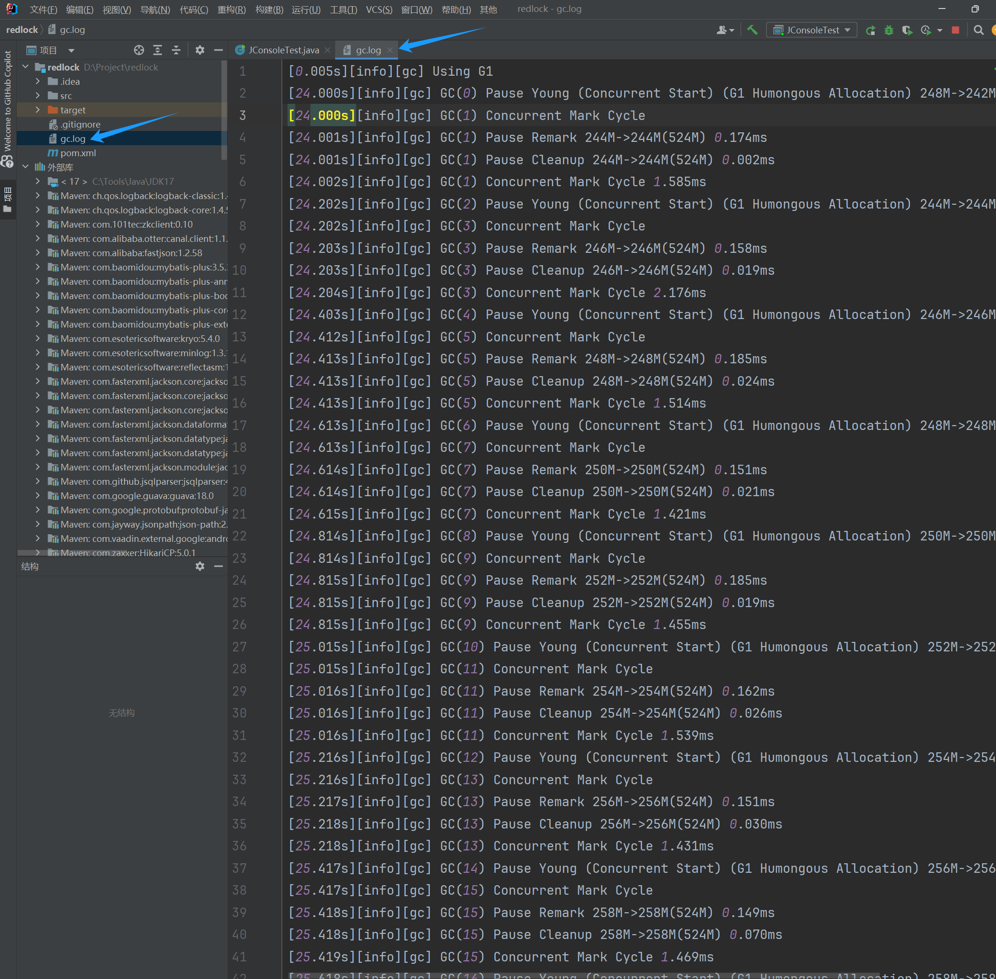The width and height of the screenshot is (996, 979).
Task: Click line 'GC(3) Concurrent Mark Cycle 2.176ms'
Action: [497, 292]
